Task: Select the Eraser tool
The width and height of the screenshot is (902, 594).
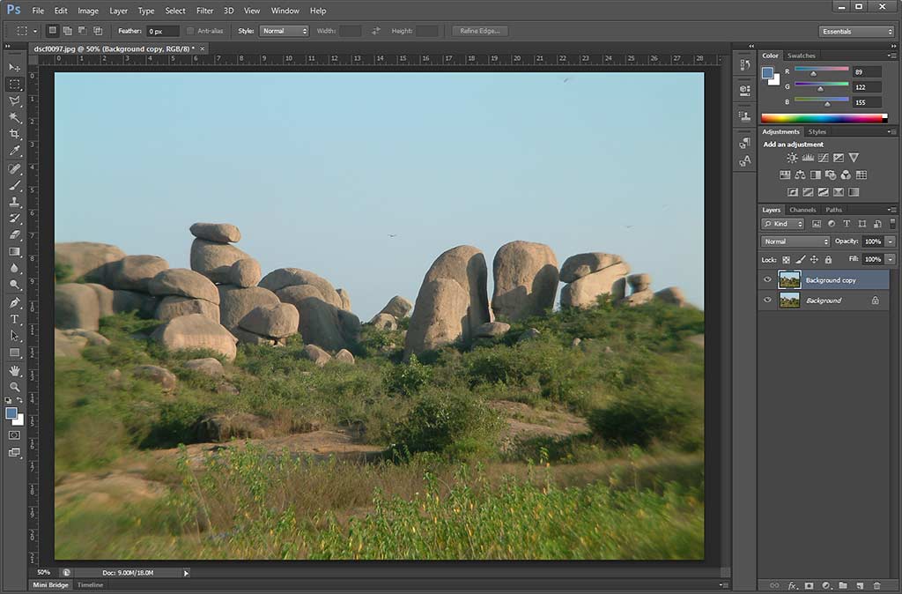Action: click(14, 234)
